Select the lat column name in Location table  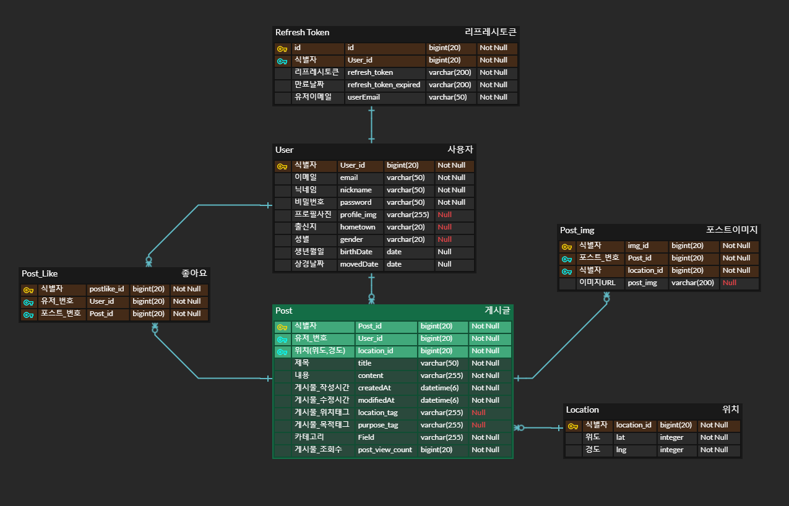[620, 437]
